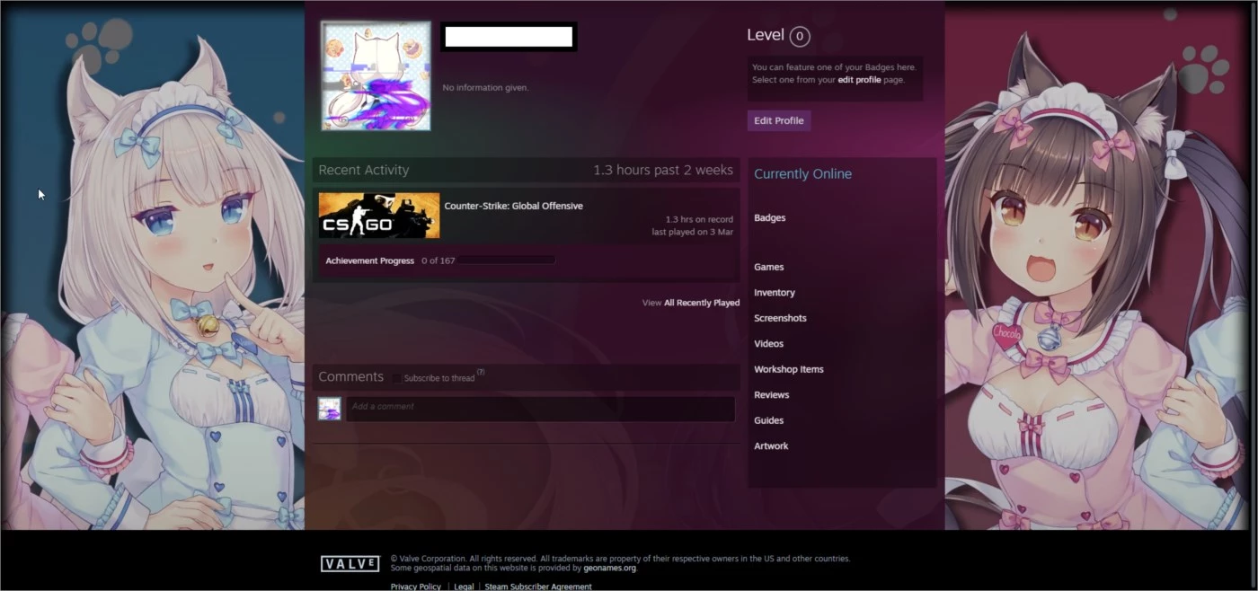Click the Valve logo in the footer
The height and width of the screenshot is (591, 1258).
[350, 564]
